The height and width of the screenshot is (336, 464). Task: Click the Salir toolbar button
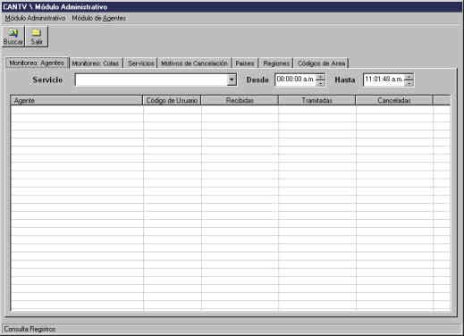tap(37, 37)
